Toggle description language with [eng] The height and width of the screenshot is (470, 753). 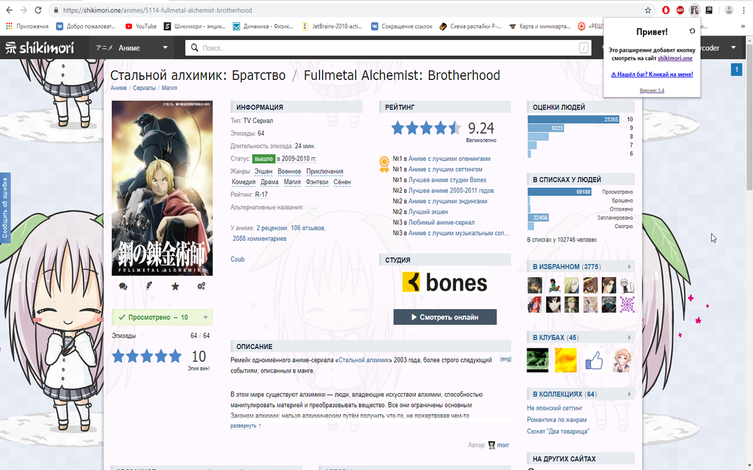[x=505, y=359]
